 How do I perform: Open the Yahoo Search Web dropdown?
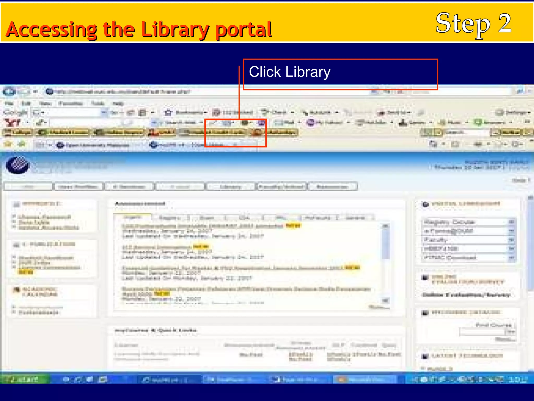click(x=201, y=122)
